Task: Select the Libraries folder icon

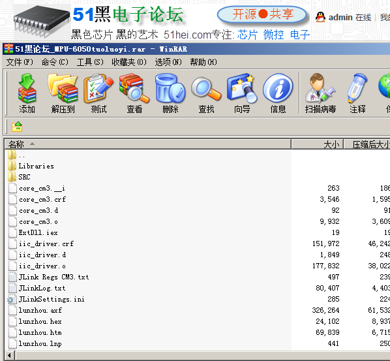Action: (x=12, y=166)
